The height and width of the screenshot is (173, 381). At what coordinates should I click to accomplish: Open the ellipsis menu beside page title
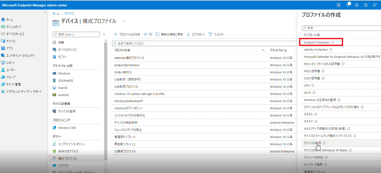point(124,21)
